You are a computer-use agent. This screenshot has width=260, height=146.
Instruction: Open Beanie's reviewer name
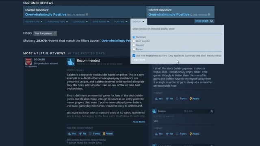point(162,111)
